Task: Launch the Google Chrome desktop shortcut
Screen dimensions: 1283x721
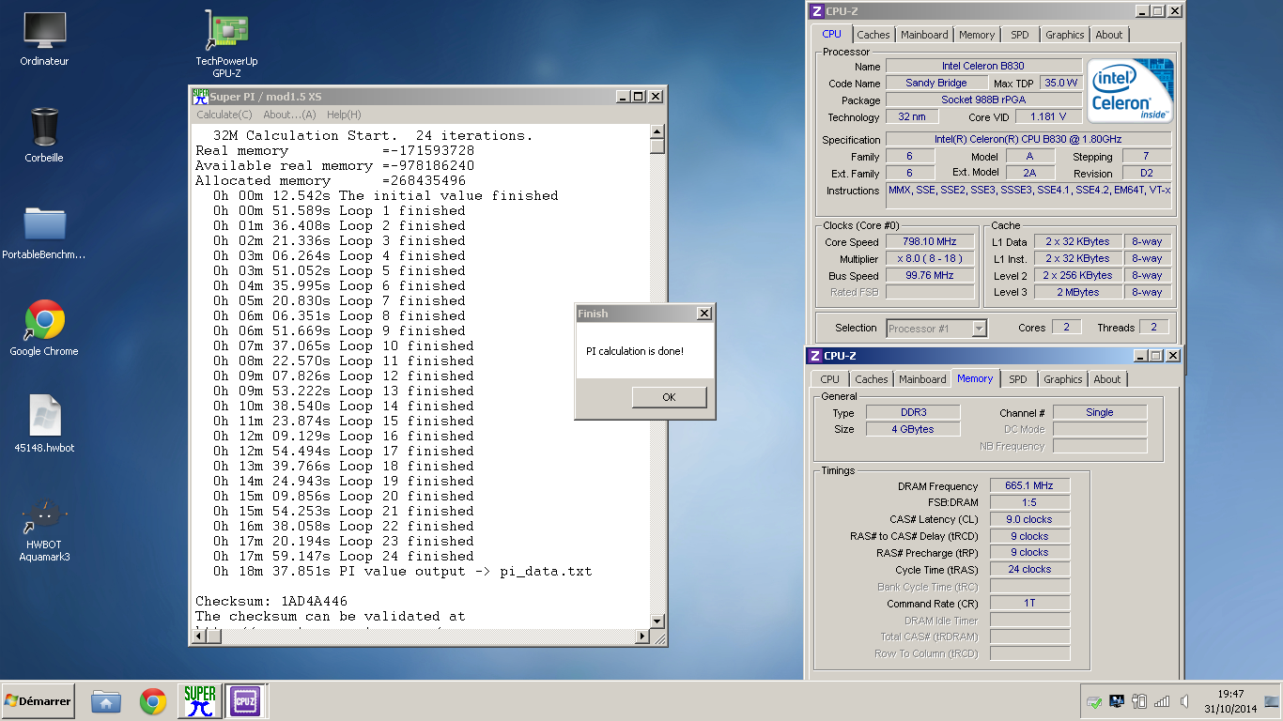Action: click(44, 328)
